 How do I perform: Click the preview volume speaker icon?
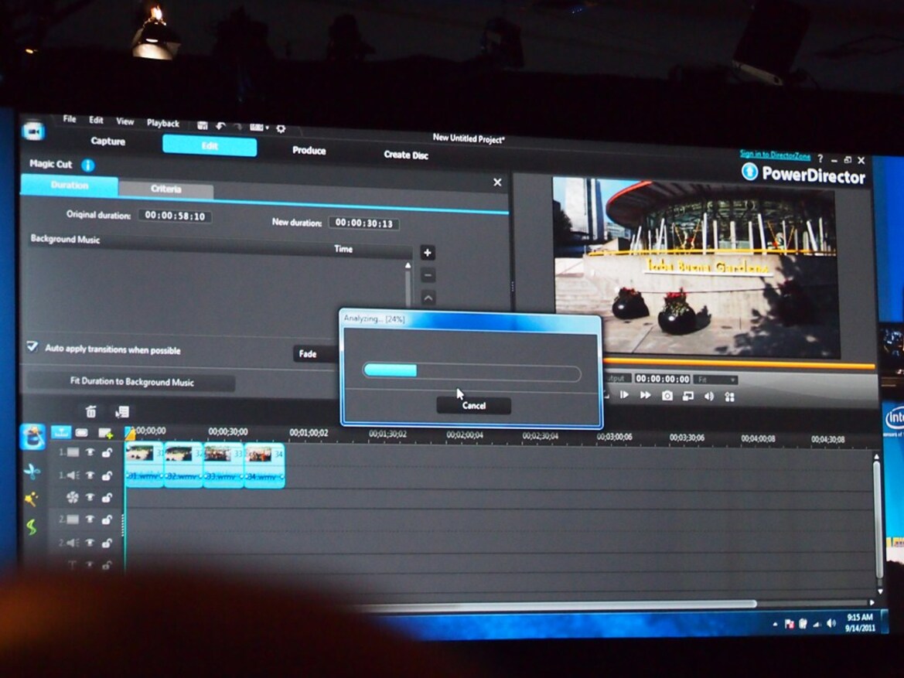coord(709,396)
